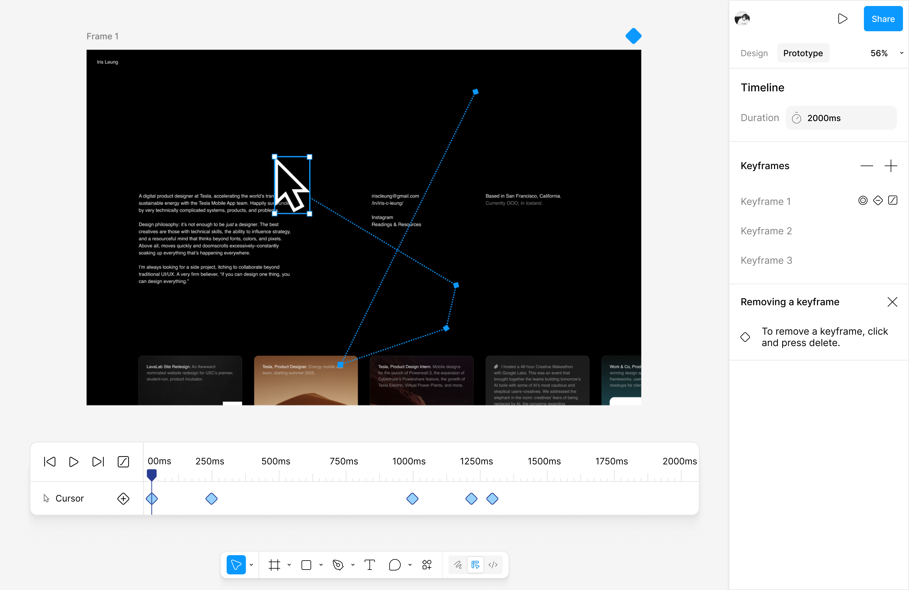909x590 pixels.
Task: Toggle the Draw mode button
Action: point(458,564)
